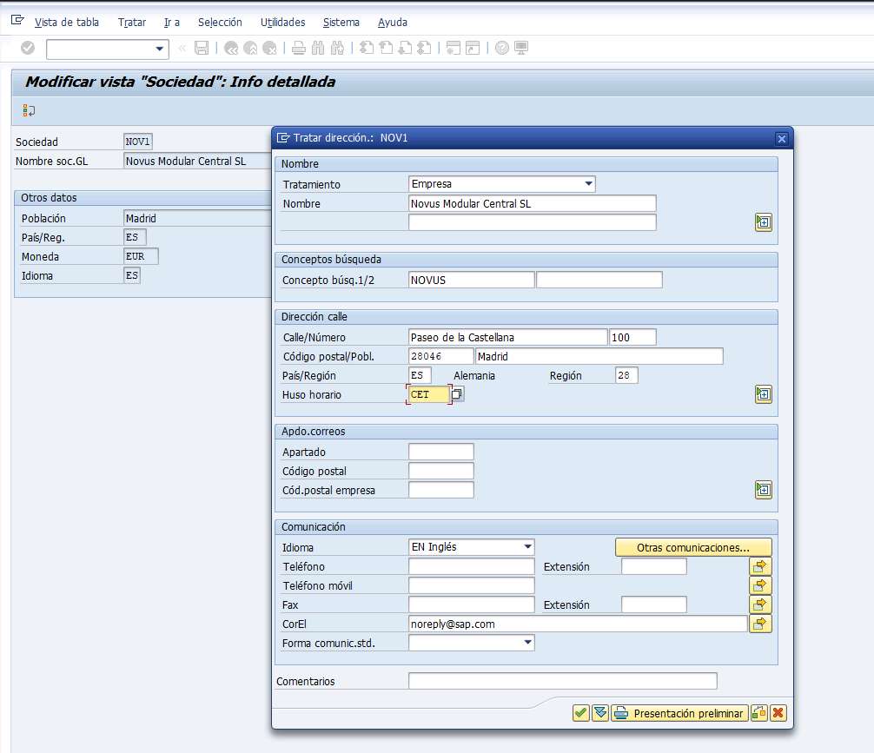Viewport: 874px width, 753px height.
Task: Open the Selección menu
Action: point(220,23)
